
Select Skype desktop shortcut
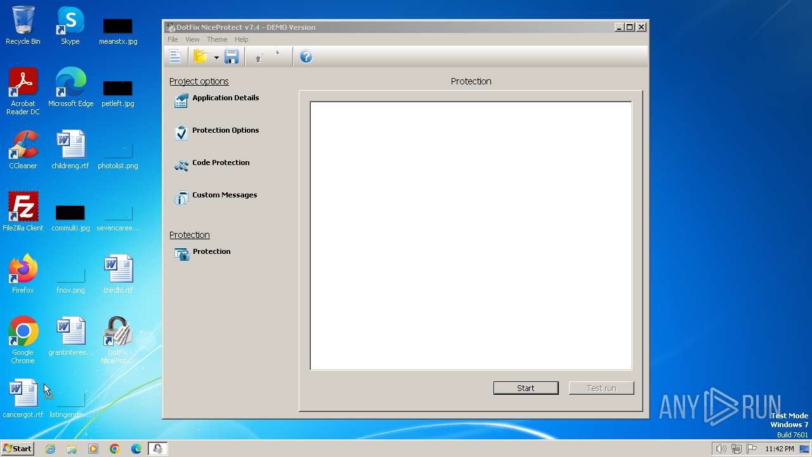[70, 25]
